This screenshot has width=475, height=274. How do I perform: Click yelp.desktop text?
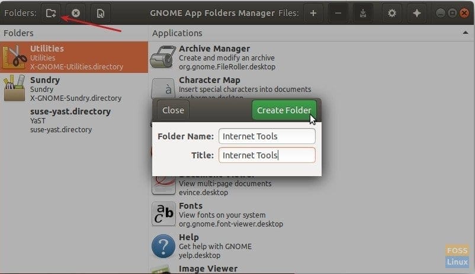[x=200, y=255]
